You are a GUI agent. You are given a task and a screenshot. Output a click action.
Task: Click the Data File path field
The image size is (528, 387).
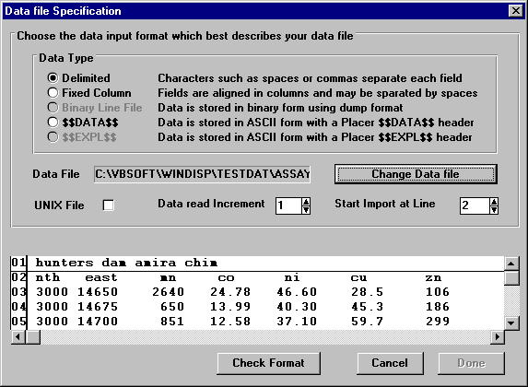(x=202, y=174)
